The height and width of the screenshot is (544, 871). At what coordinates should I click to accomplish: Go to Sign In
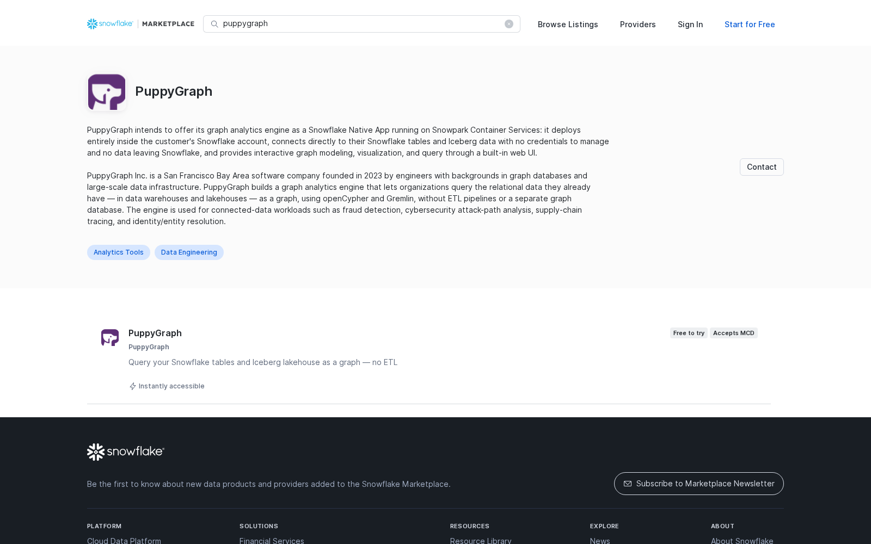coord(690,24)
